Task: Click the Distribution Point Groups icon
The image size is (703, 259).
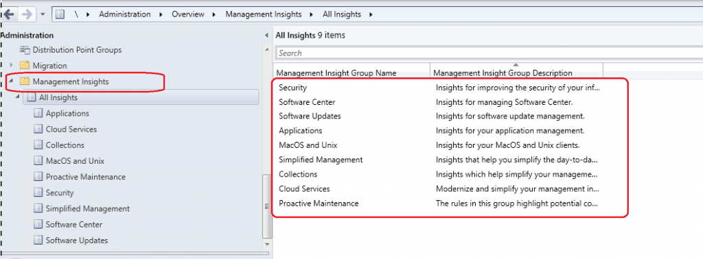Action: [x=25, y=50]
